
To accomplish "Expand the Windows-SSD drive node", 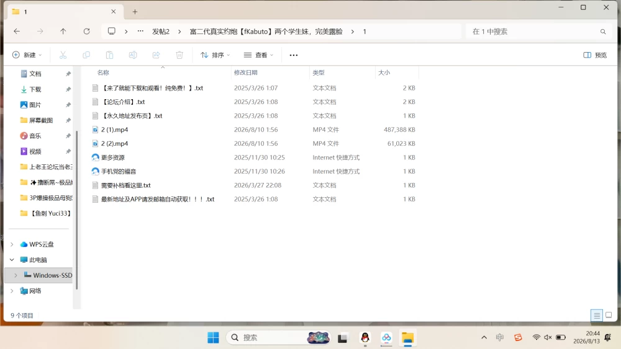I will click(x=16, y=275).
